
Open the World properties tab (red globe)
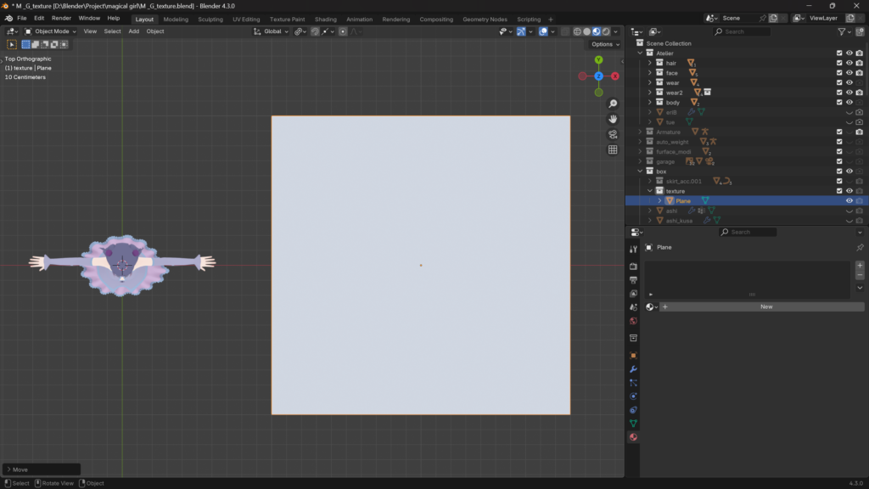click(633, 321)
